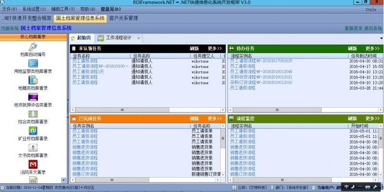Click the clock icon beside 当前日期
Screen dimensions: 384x192
point(2,188)
